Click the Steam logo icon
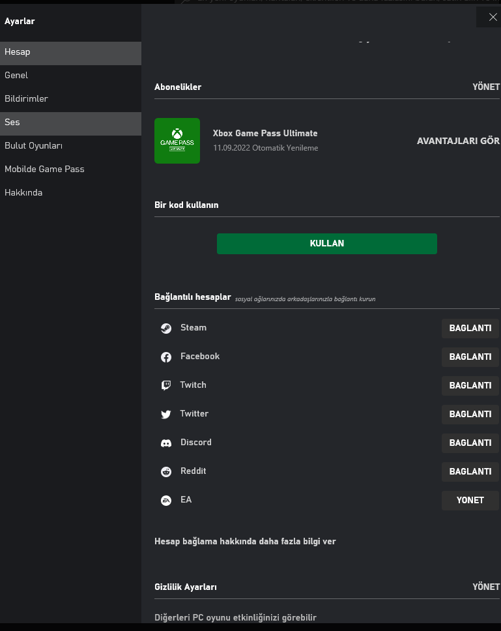Viewport: 501px width, 631px height. click(166, 329)
